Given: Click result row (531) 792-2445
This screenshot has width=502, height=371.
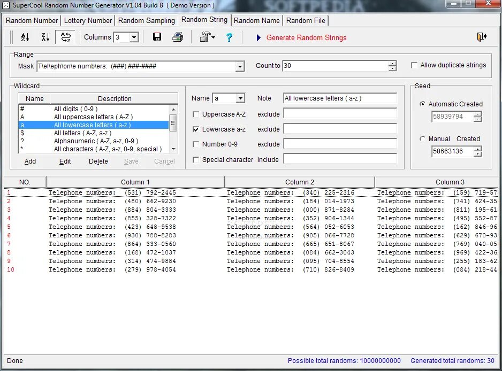Looking at the screenshot, I should pyautogui.click(x=112, y=192).
